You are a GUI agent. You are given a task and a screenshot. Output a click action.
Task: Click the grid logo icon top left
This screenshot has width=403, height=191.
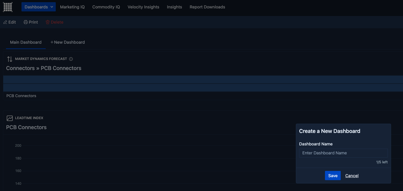(x=7, y=7)
